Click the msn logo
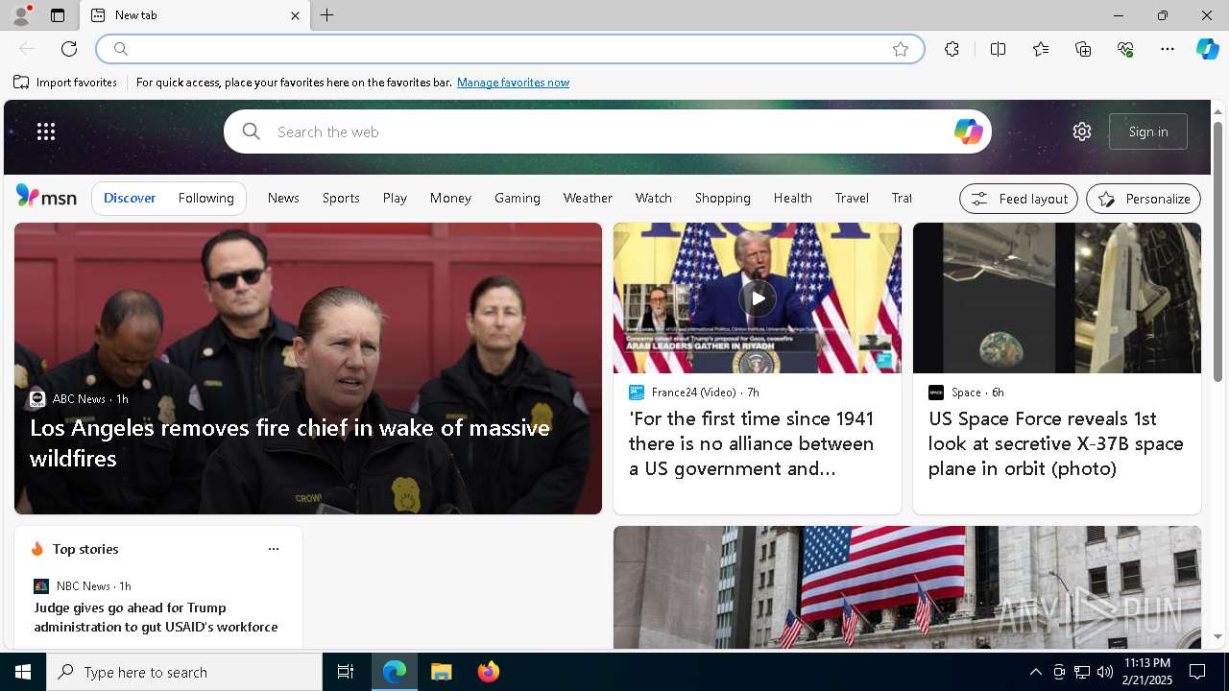The image size is (1229, 691). (46, 197)
